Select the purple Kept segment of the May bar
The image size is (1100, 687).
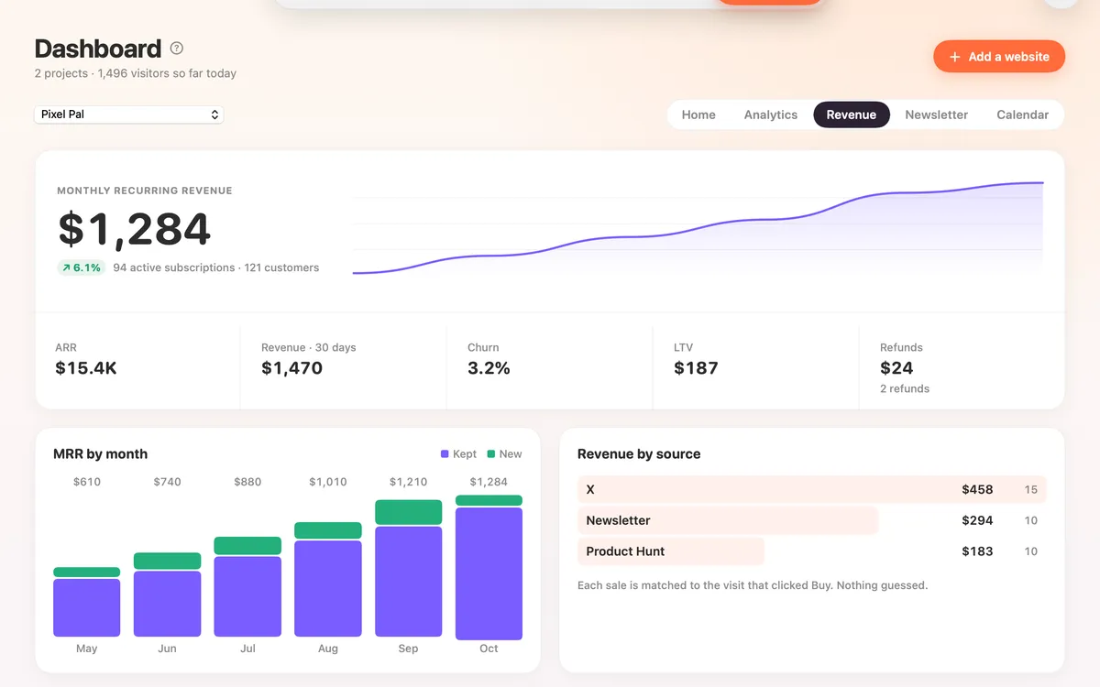click(87, 607)
